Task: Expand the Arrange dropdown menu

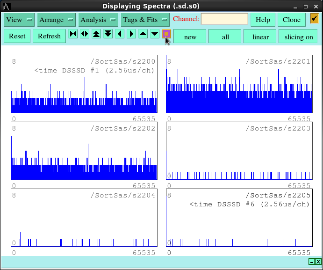Action: (x=57, y=20)
